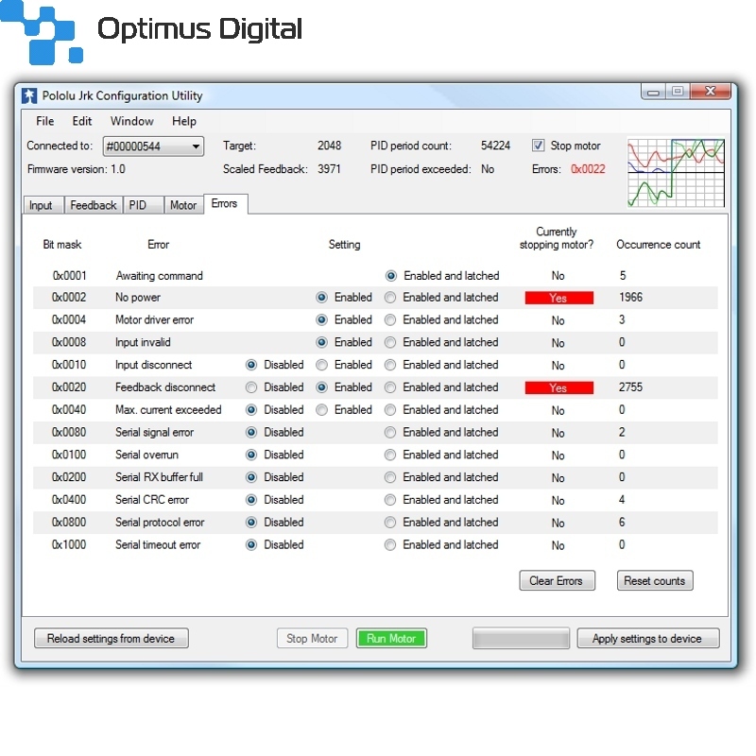Open the Window menu

131,121
